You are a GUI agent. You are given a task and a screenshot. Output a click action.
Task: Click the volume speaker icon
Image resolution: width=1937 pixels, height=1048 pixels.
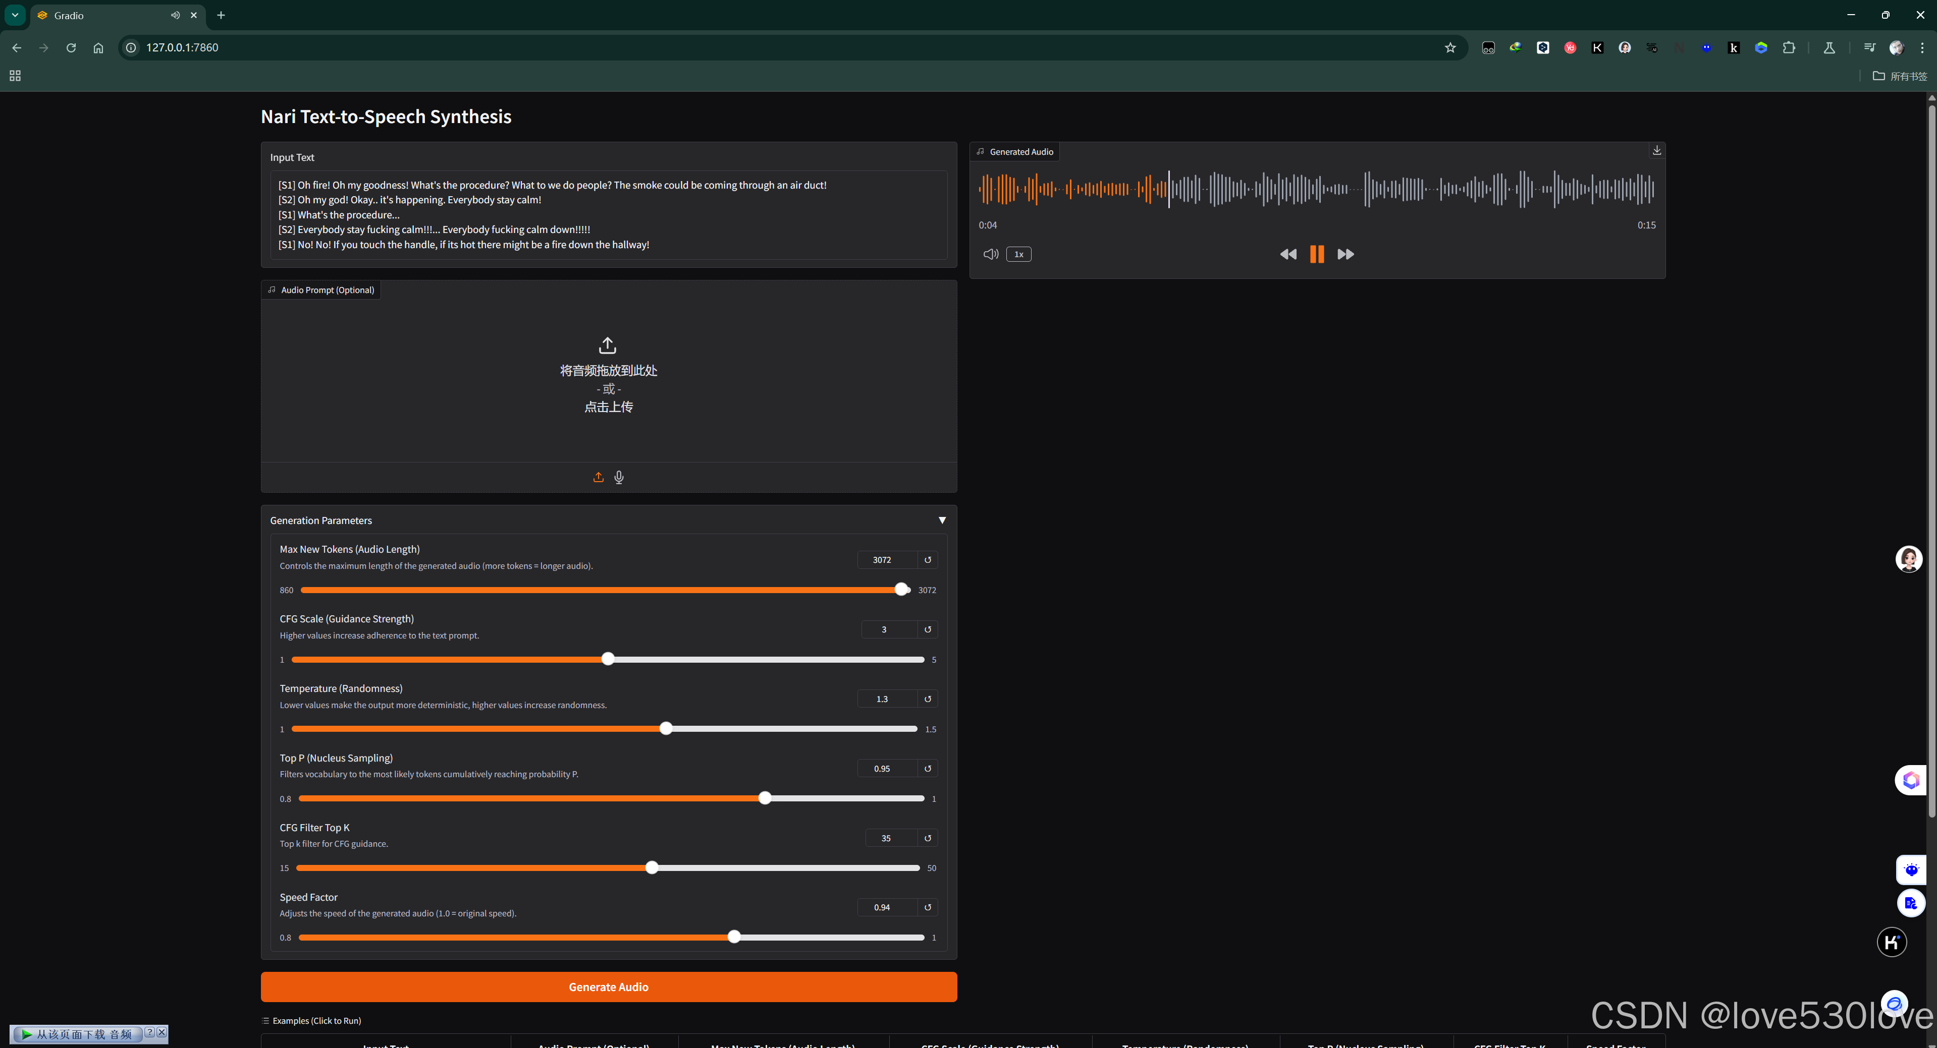tap(990, 254)
